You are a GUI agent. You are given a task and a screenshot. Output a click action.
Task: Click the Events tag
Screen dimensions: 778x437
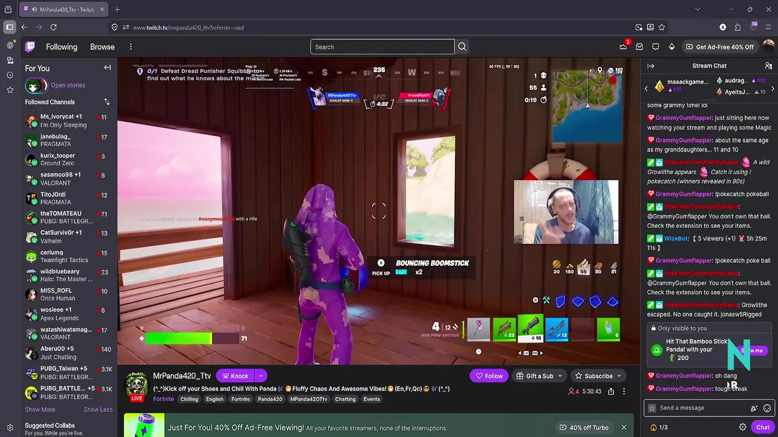[371, 399]
